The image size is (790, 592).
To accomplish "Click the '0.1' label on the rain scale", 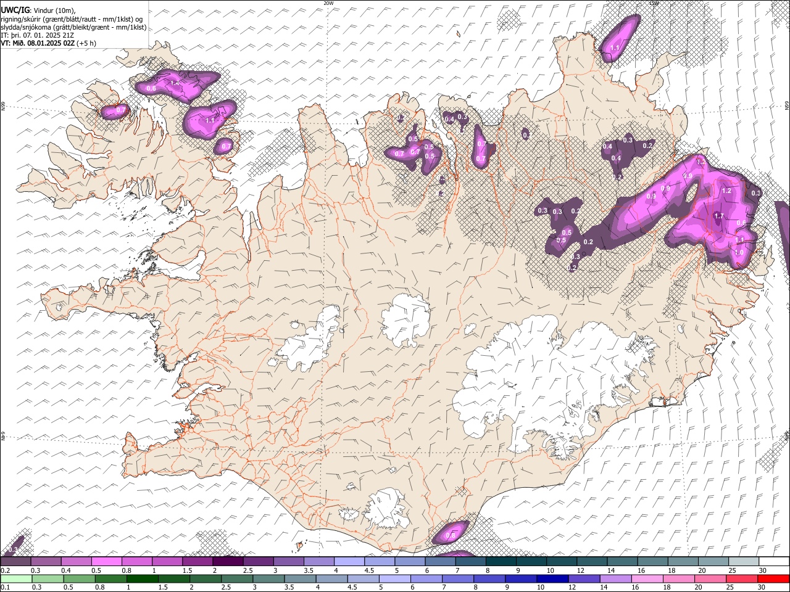I will click(x=6, y=586).
